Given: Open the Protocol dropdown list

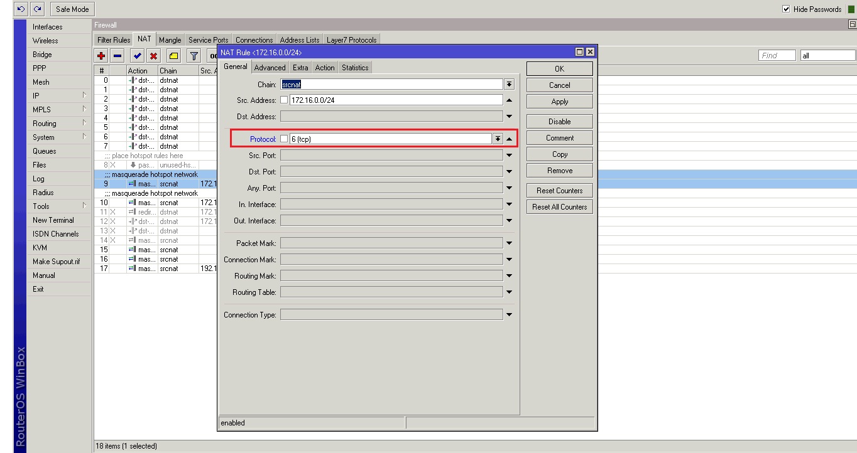Looking at the screenshot, I should click(498, 139).
